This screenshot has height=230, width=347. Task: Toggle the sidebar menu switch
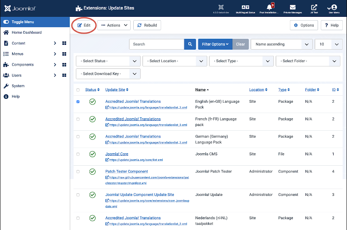click(6, 22)
